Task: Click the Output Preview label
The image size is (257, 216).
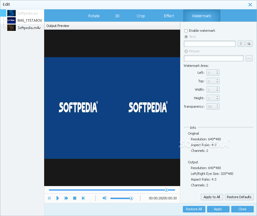Action: click(58, 26)
